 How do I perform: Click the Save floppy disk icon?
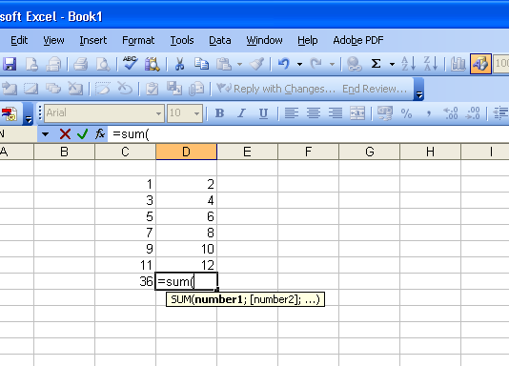pos(10,64)
